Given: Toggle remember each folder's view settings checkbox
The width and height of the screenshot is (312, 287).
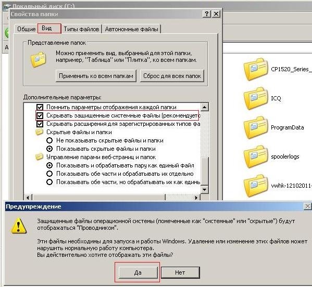Looking at the screenshot, I should [x=40, y=107].
